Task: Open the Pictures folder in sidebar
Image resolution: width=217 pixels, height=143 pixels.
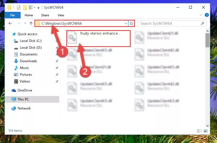Action: pyautogui.click(x=26, y=75)
